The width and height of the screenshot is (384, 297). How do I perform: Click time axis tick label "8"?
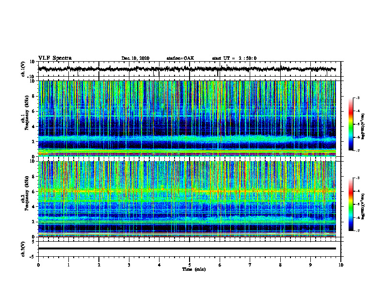click(280, 265)
